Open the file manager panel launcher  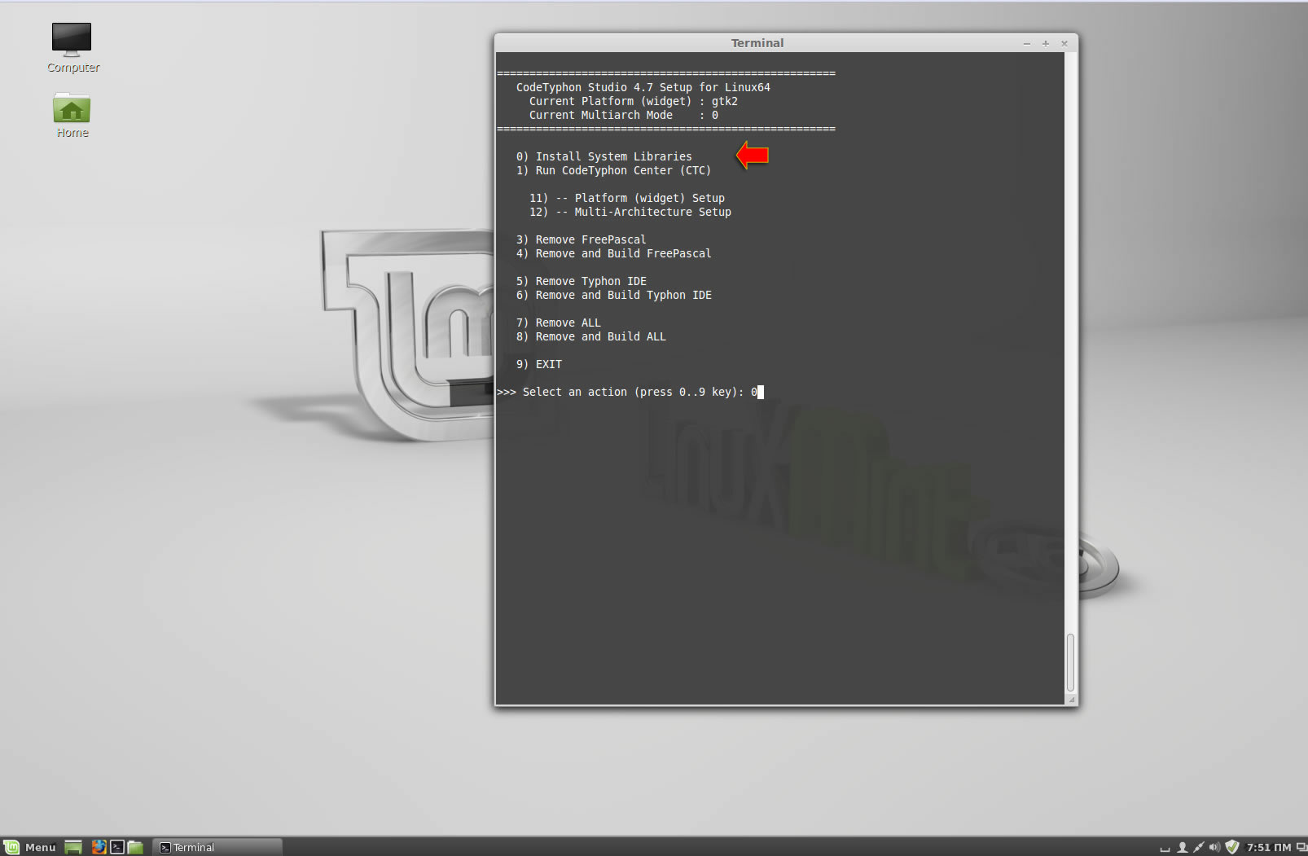pyautogui.click(x=135, y=847)
